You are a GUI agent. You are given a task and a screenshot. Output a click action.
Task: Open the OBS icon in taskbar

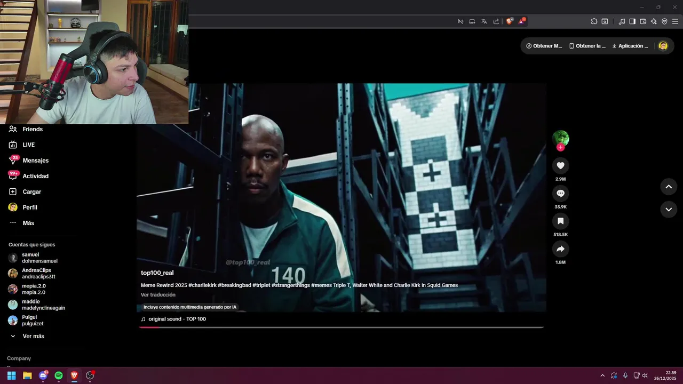click(x=90, y=375)
